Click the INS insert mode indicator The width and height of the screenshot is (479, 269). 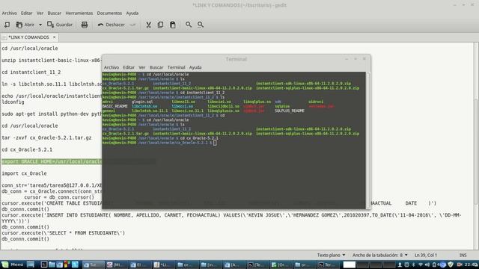pos(463,255)
